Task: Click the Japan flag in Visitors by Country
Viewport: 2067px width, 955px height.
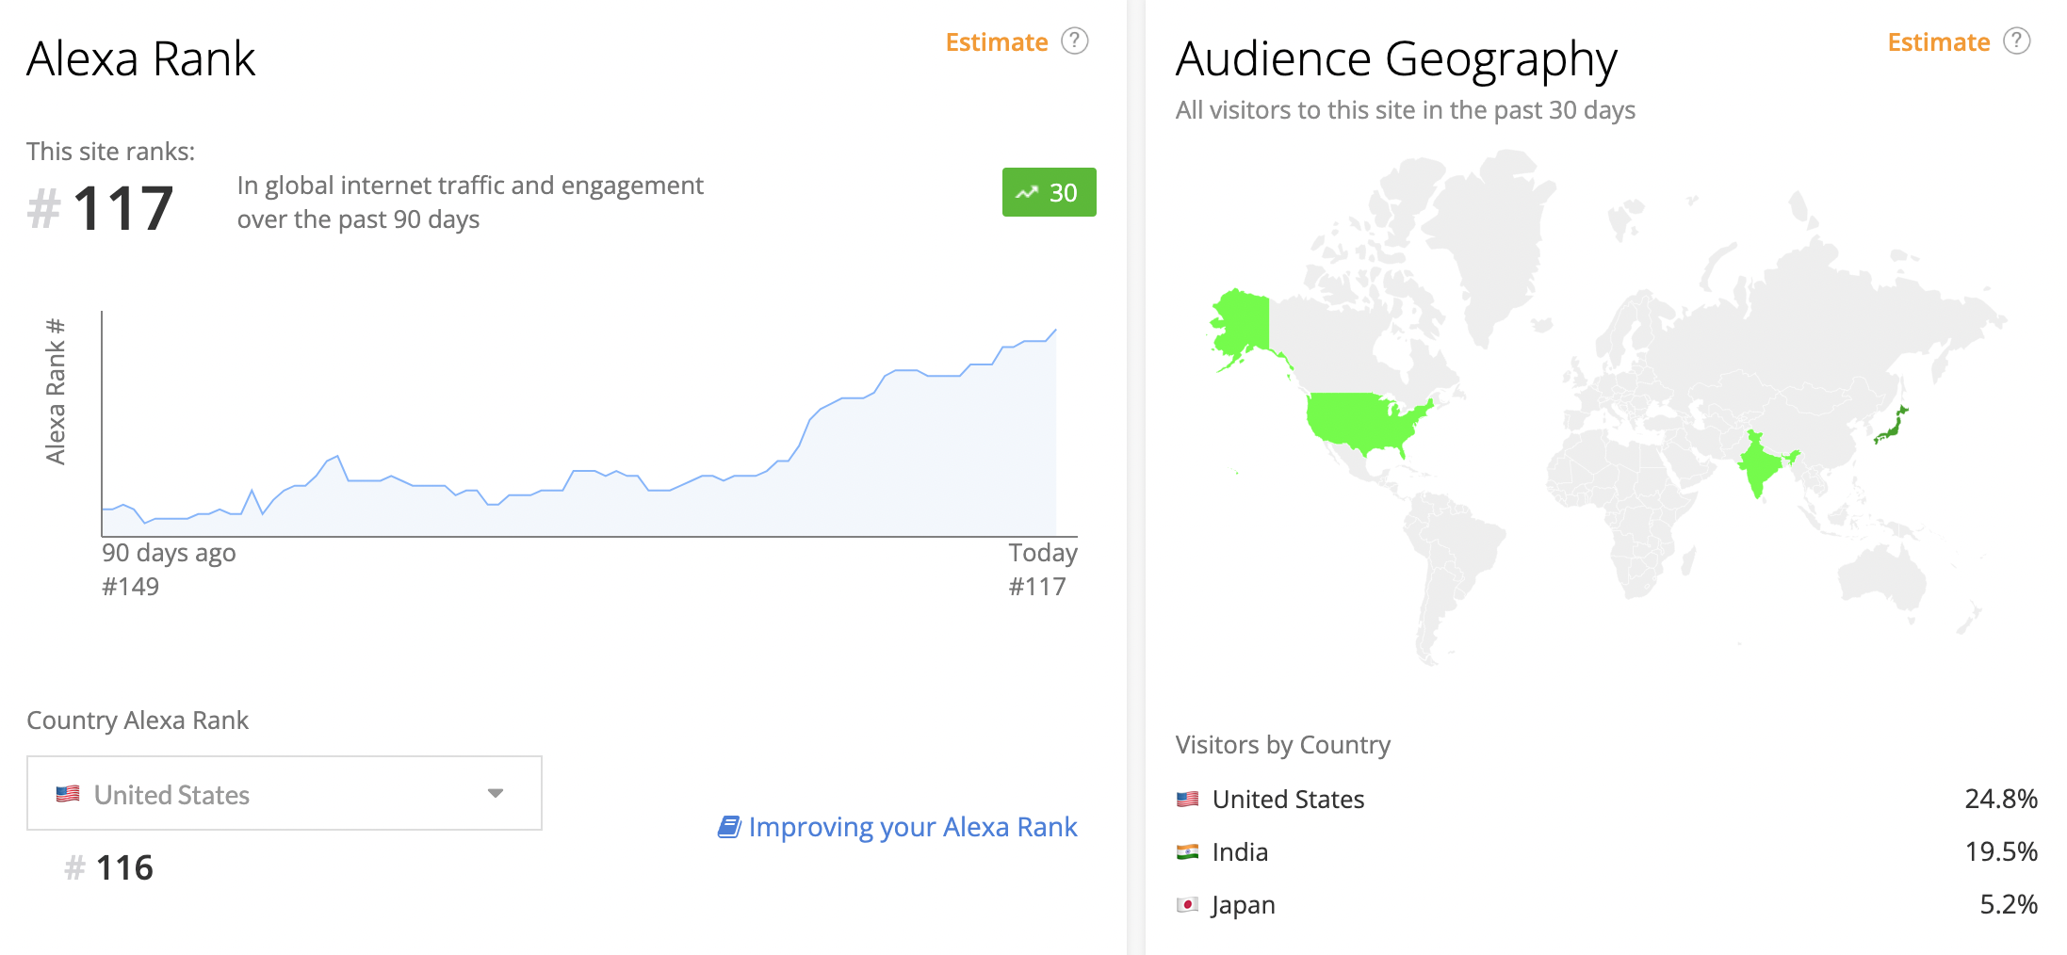Action: (x=1187, y=904)
